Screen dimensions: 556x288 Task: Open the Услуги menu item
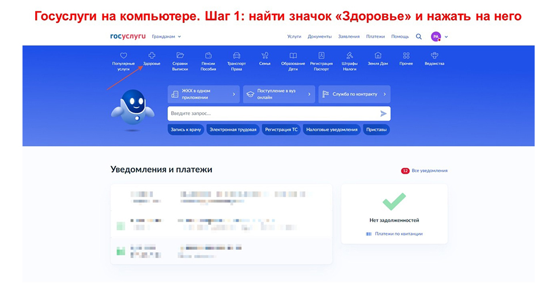click(x=294, y=36)
